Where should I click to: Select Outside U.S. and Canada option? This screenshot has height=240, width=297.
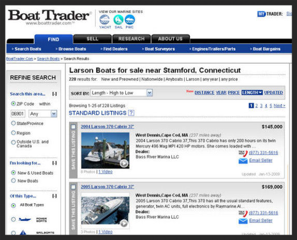pyautogui.click(x=13, y=142)
